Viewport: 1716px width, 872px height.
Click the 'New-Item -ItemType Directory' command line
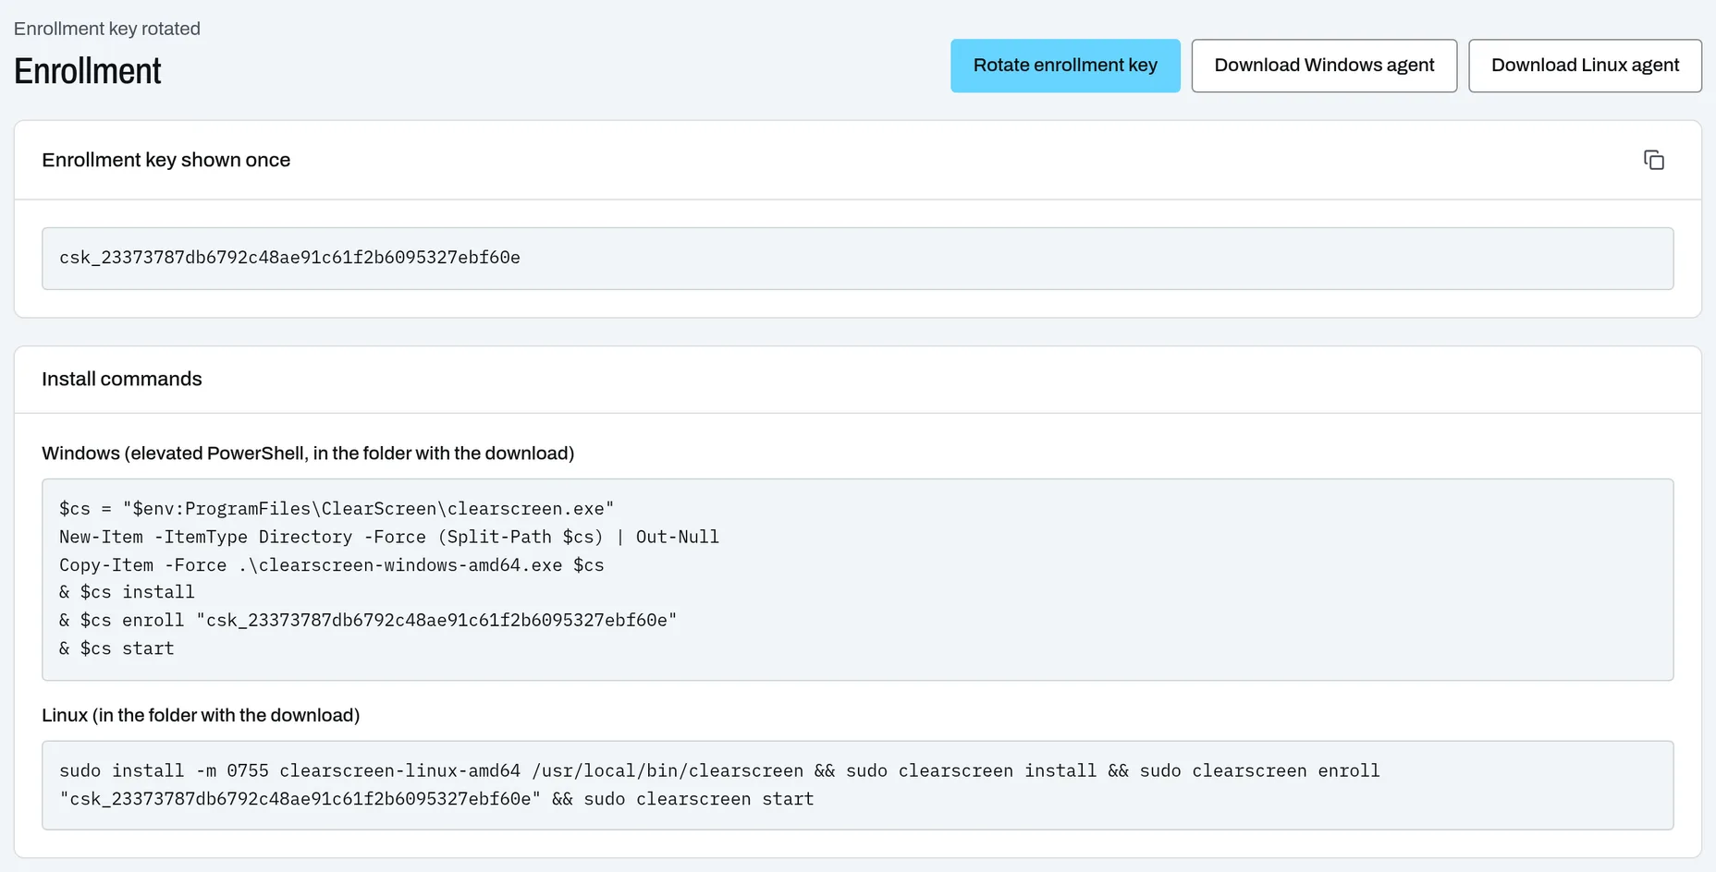(389, 537)
